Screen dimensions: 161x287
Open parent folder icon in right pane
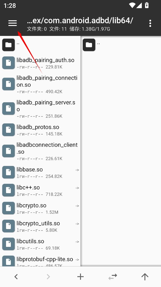click(x=89, y=45)
